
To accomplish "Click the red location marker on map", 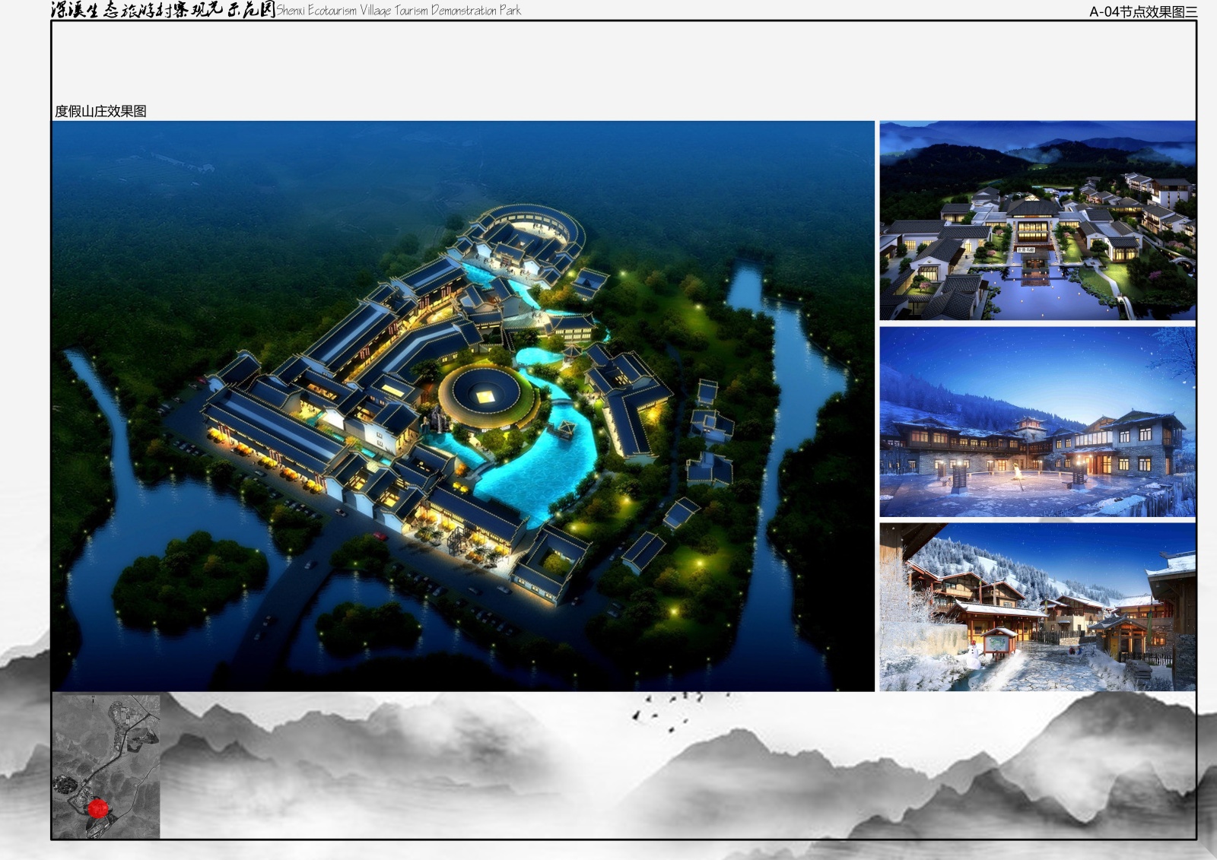I will pos(97,808).
